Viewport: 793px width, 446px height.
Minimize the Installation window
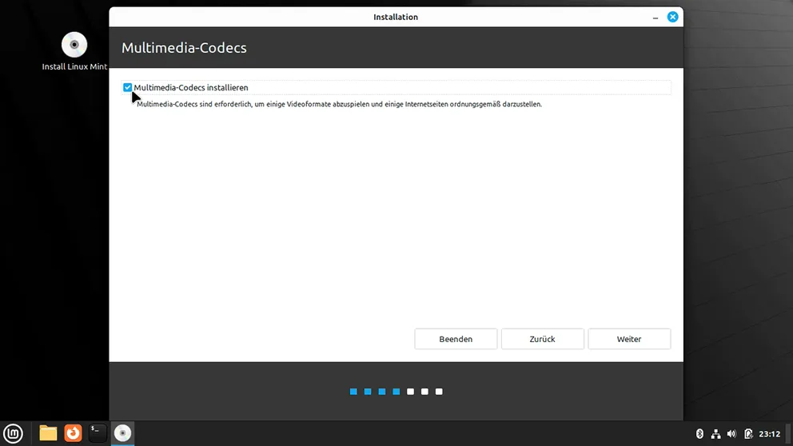pos(655,17)
